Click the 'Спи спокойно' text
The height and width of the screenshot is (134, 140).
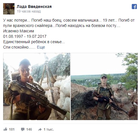(x=19, y=47)
